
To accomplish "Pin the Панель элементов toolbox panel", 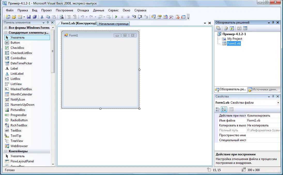I will click(x=48, y=22).
